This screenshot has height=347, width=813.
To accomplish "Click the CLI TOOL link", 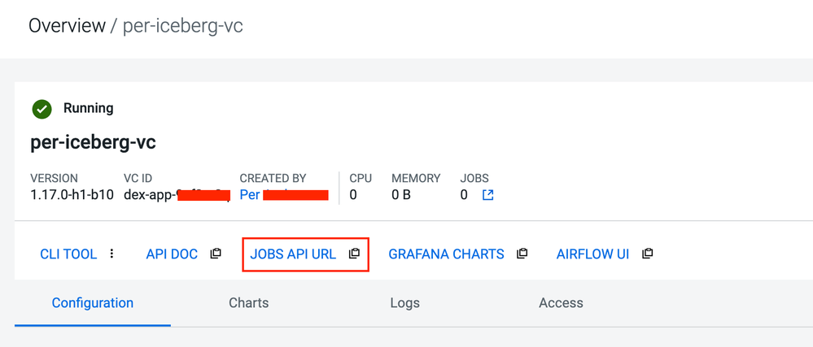I will pos(68,254).
